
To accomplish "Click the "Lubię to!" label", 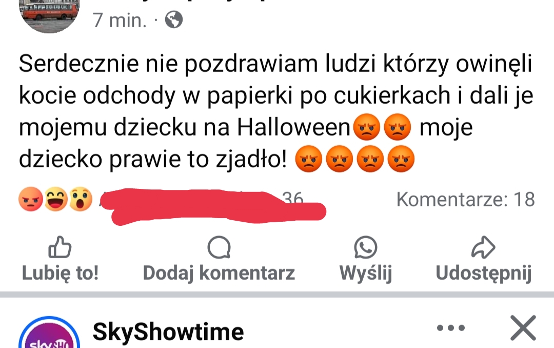I will [x=60, y=273].
